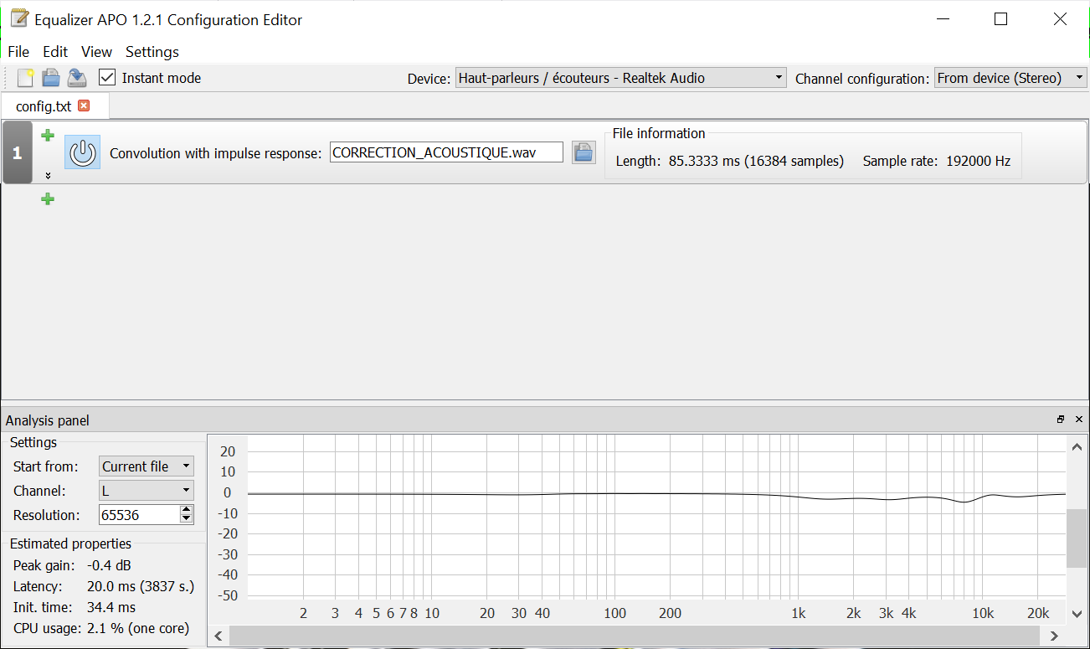The width and height of the screenshot is (1090, 649).
Task: Click graph vertical scrollbar thumb
Action: (x=1077, y=538)
